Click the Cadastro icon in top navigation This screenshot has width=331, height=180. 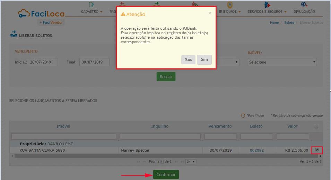[x=92, y=4]
